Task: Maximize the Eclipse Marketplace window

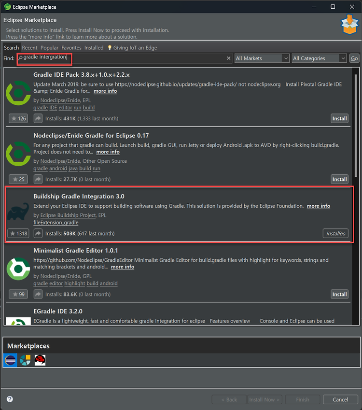Action: click(333, 7)
